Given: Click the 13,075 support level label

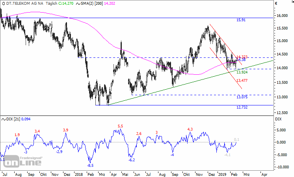Looking at the screenshot, I should [x=242, y=97].
